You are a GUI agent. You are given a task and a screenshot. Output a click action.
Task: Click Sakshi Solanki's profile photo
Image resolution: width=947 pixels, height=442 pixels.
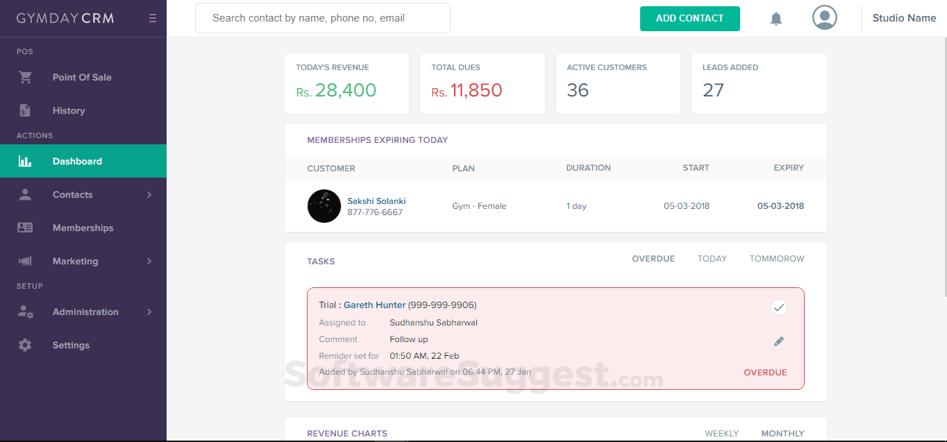click(324, 206)
